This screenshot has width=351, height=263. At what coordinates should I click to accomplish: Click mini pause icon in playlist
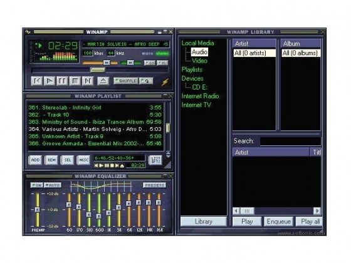click(x=107, y=165)
